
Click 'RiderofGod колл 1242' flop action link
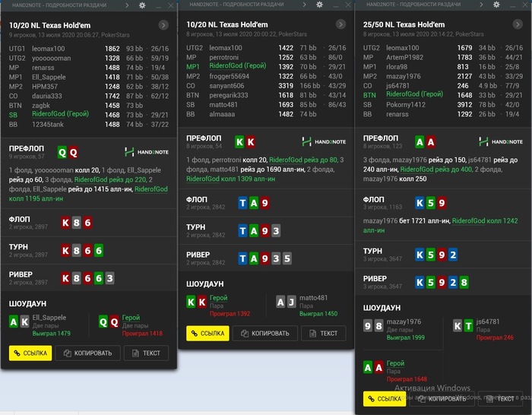485,220
